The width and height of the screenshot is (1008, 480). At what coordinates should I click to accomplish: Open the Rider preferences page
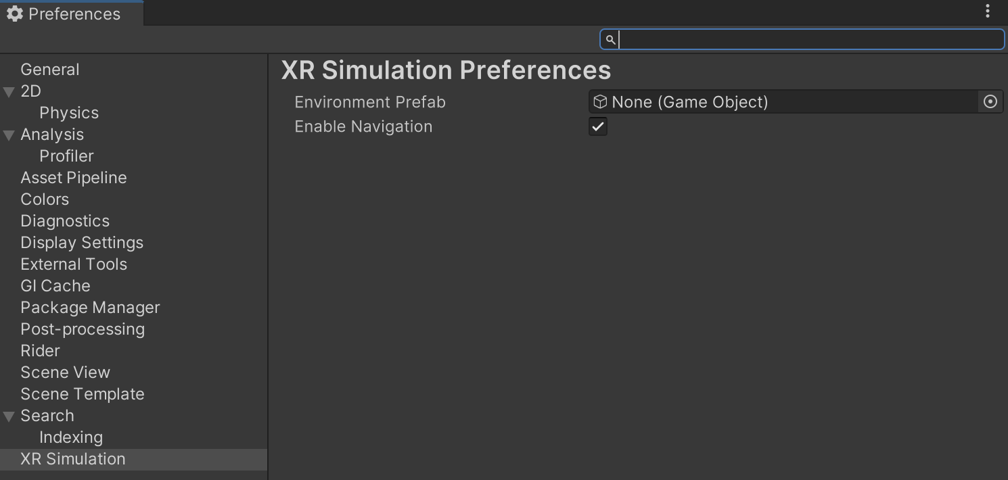40,350
